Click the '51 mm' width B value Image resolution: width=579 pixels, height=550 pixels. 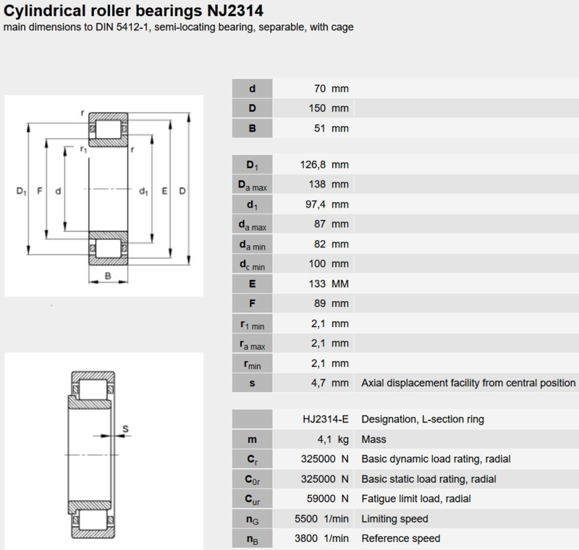point(331,128)
